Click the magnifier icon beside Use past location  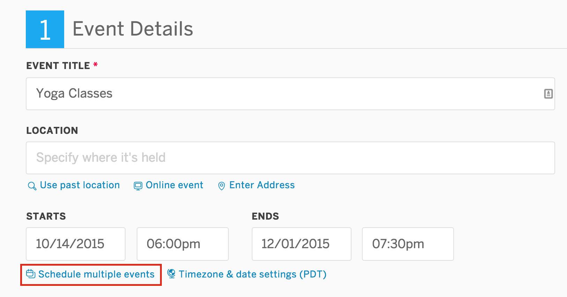tap(32, 186)
